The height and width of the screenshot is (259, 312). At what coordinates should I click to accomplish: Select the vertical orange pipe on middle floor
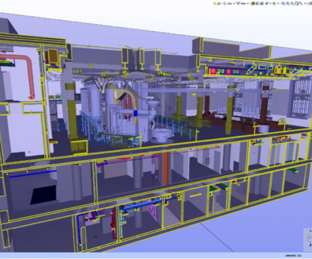pos(166,170)
